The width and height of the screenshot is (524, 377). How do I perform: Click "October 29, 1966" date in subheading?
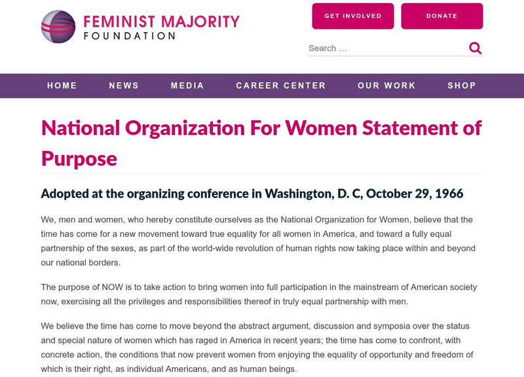pyautogui.click(x=415, y=194)
